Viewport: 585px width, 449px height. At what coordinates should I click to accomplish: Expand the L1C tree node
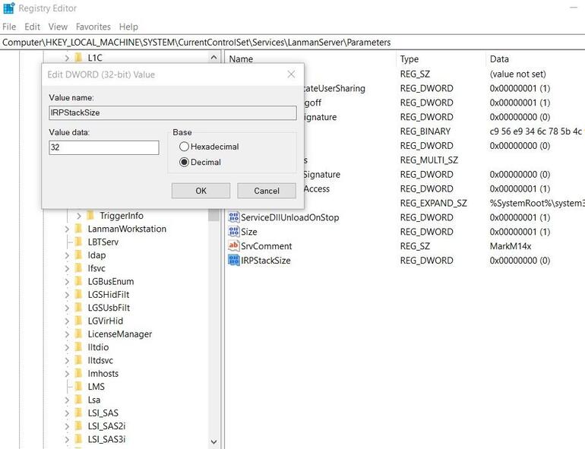67,58
